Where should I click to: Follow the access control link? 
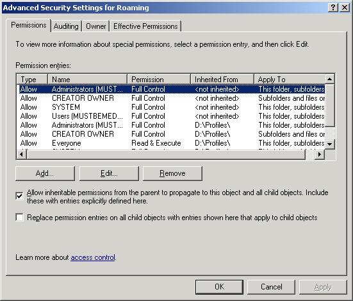coord(93,257)
